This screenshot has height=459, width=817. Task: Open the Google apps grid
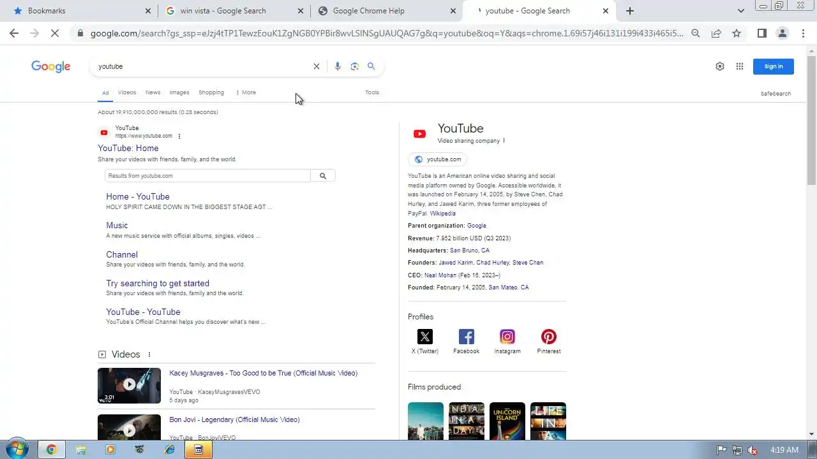pyautogui.click(x=740, y=66)
